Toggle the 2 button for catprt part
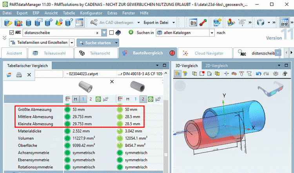294x173 pixels. [91, 99]
